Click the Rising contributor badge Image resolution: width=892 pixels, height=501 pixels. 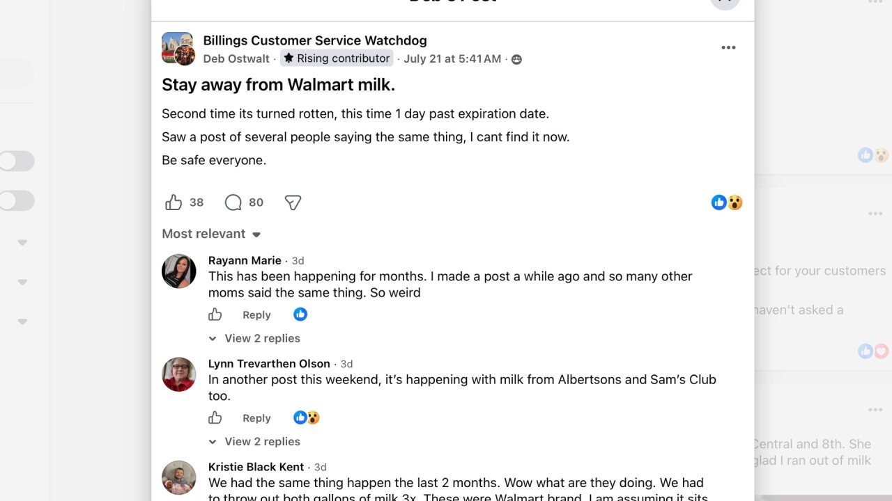pos(337,58)
